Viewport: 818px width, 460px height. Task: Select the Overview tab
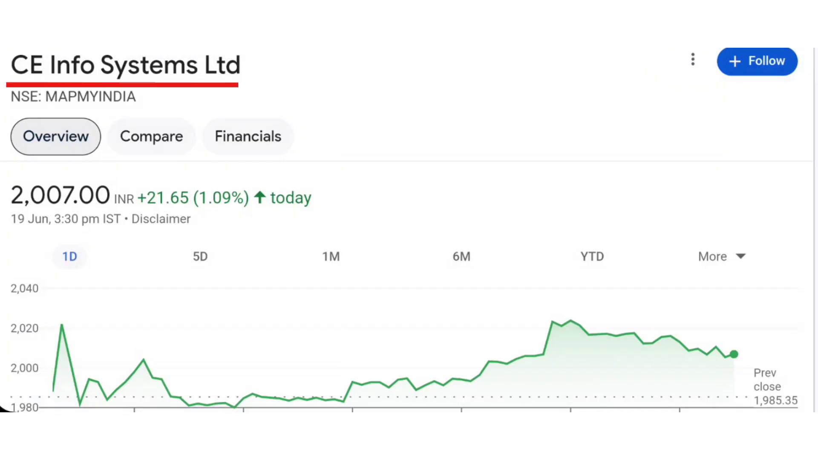click(56, 136)
